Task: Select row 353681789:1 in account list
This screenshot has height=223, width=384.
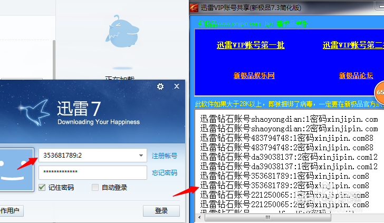Action: tap(285, 176)
